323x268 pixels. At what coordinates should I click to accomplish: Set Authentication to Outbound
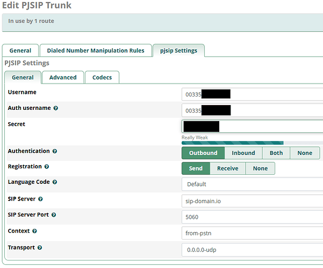(203, 153)
